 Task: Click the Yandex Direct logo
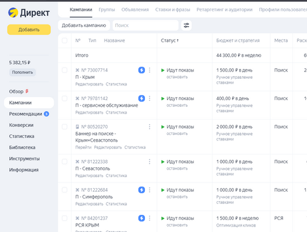(x=29, y=13)
